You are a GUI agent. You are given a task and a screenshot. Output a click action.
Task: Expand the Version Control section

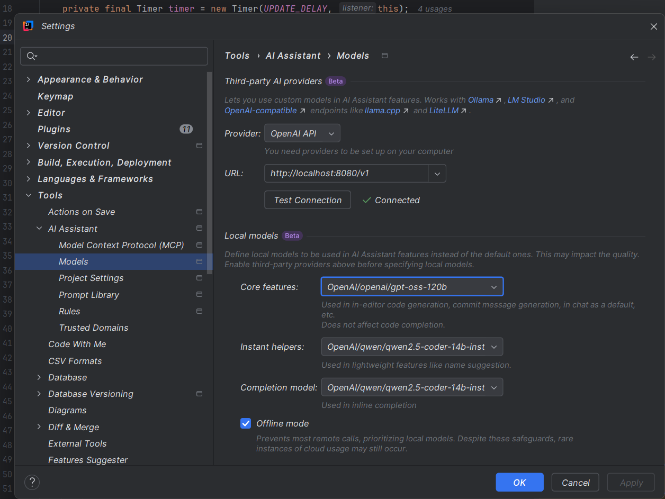[x=29, y=146]
